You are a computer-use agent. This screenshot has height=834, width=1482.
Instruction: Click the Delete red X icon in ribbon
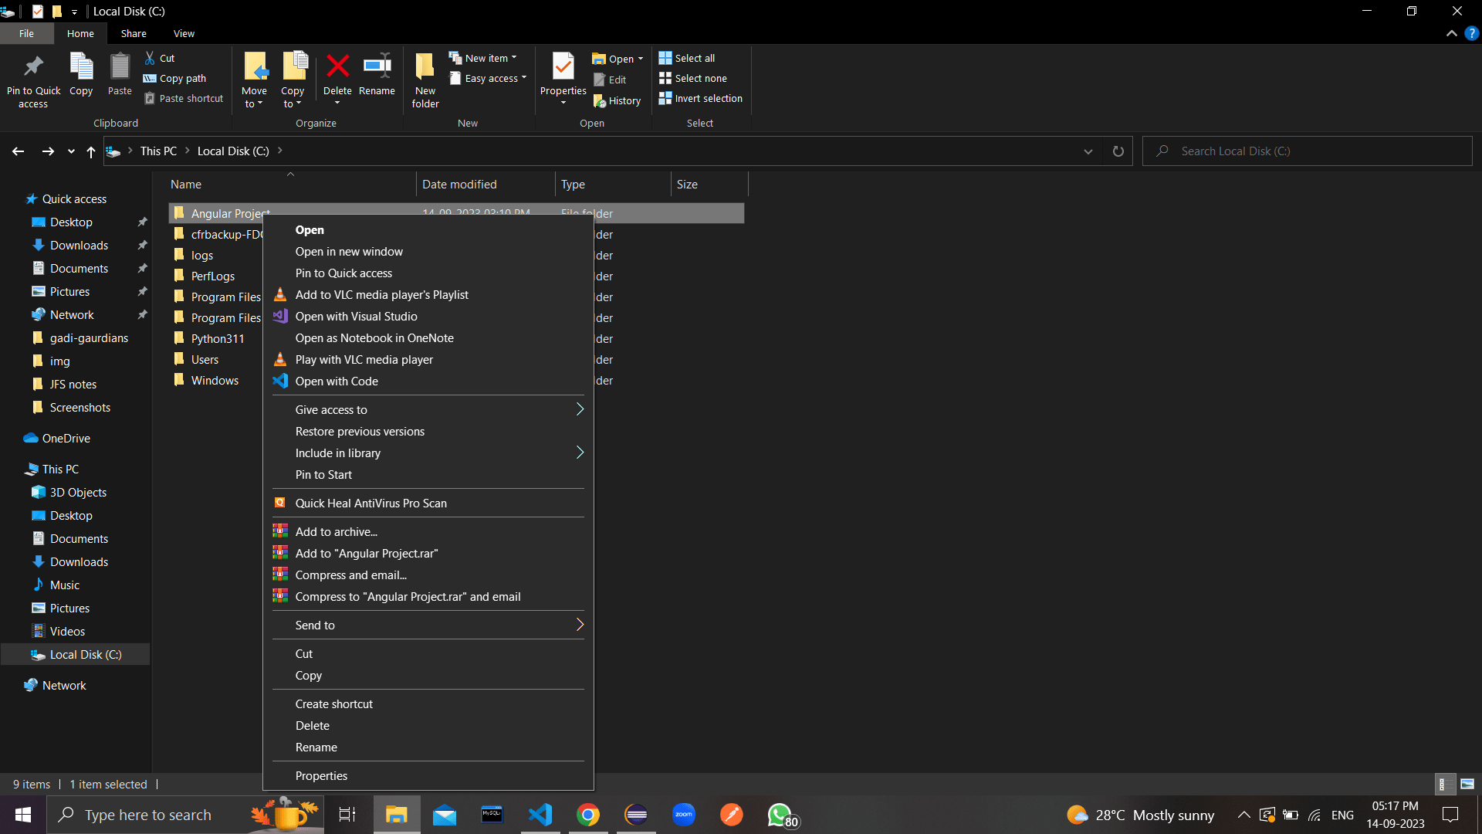point(337,67)
